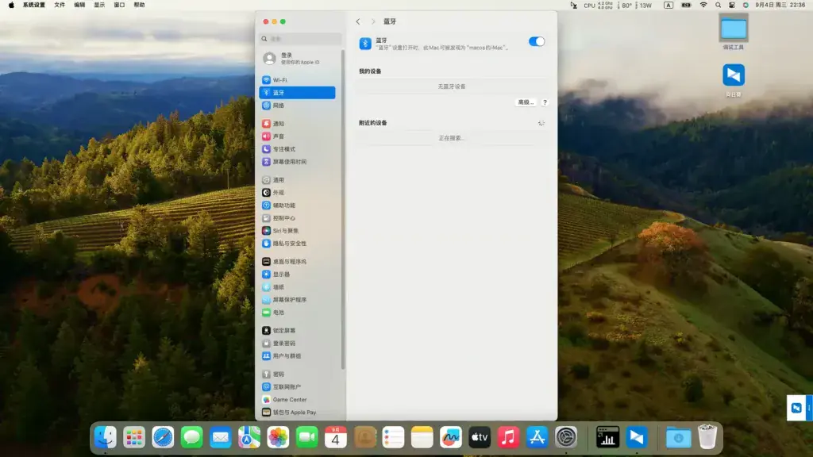
Task: Open Spotlight search in the menu bar
Action: 718,6
